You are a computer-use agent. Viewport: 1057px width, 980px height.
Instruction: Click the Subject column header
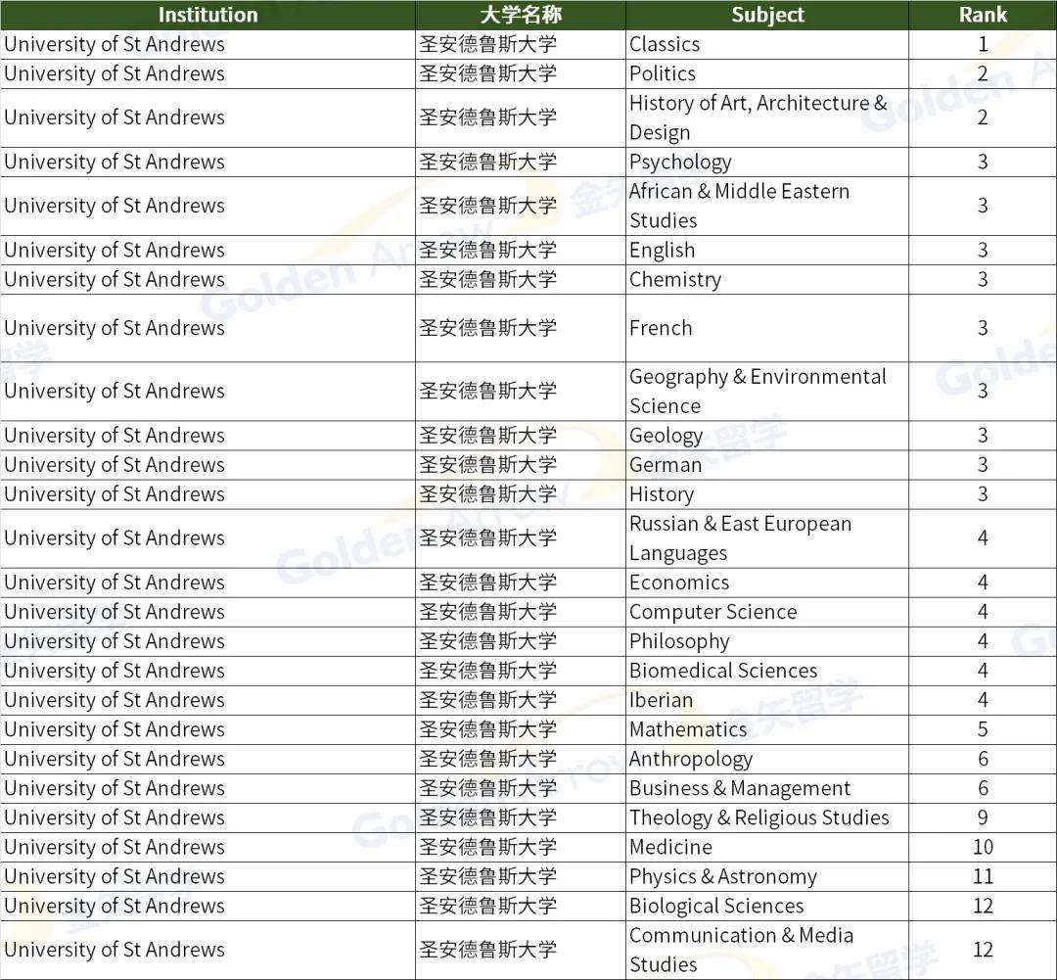click(x=767, y=15)
